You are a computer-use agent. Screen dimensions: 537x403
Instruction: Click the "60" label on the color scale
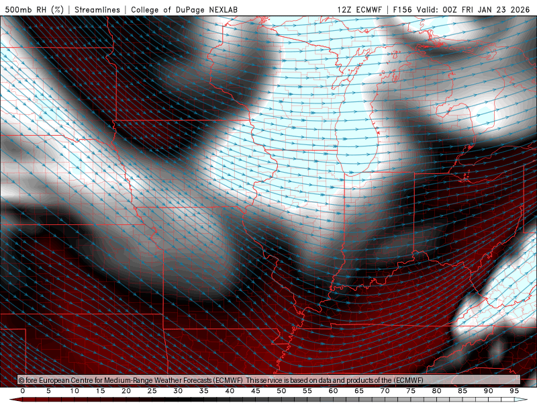(x=333, y=391)
